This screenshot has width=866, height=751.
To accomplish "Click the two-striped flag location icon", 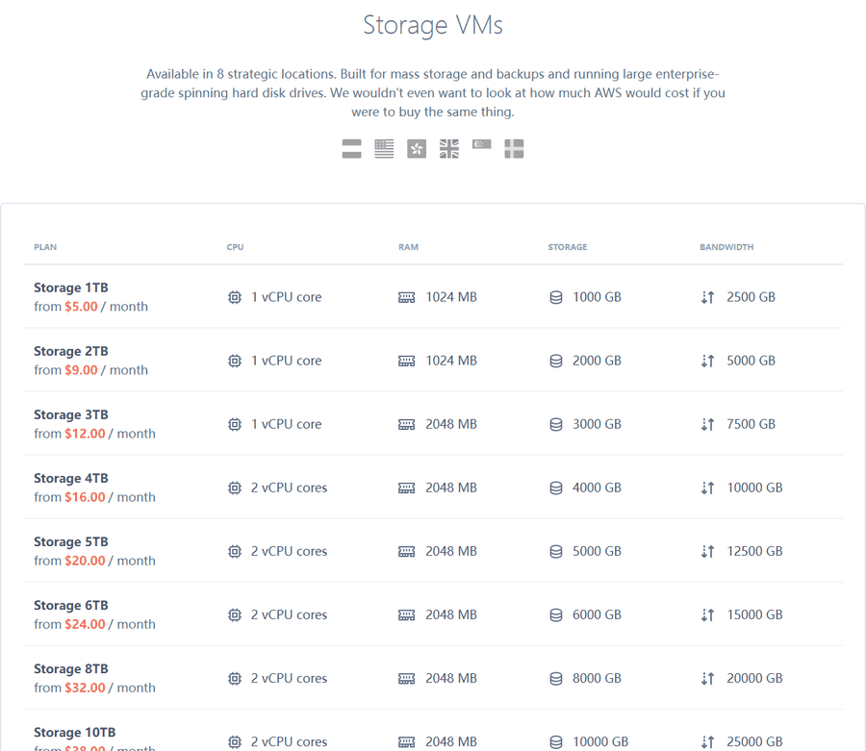I will click(x=351, y=149).
